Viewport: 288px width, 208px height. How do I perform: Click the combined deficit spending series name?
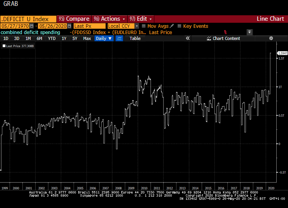(x=30, y=33)
